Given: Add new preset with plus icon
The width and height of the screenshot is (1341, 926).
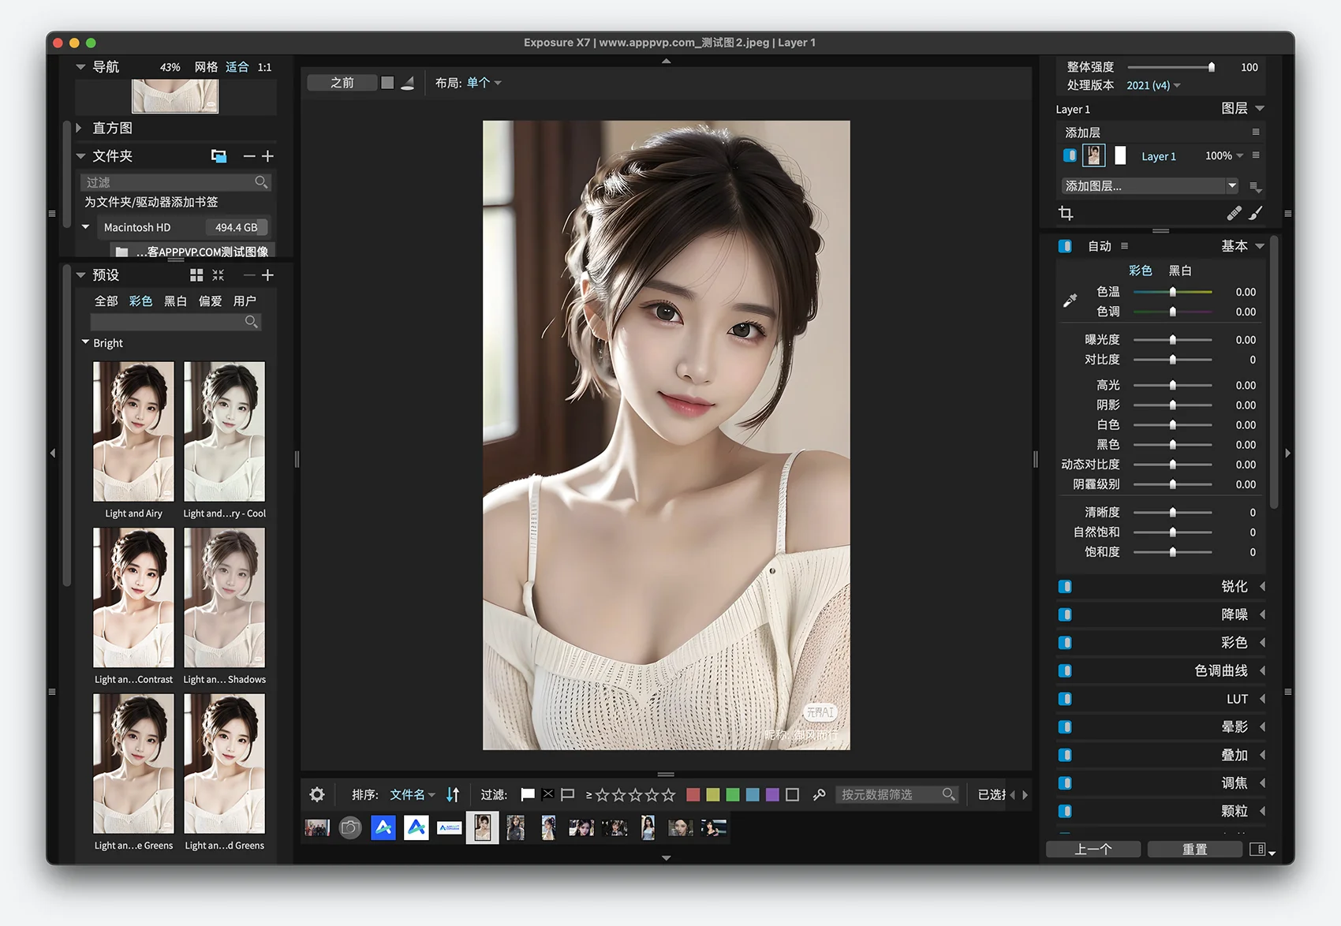Looking at the screenshot, I should (x=268, y=275).
